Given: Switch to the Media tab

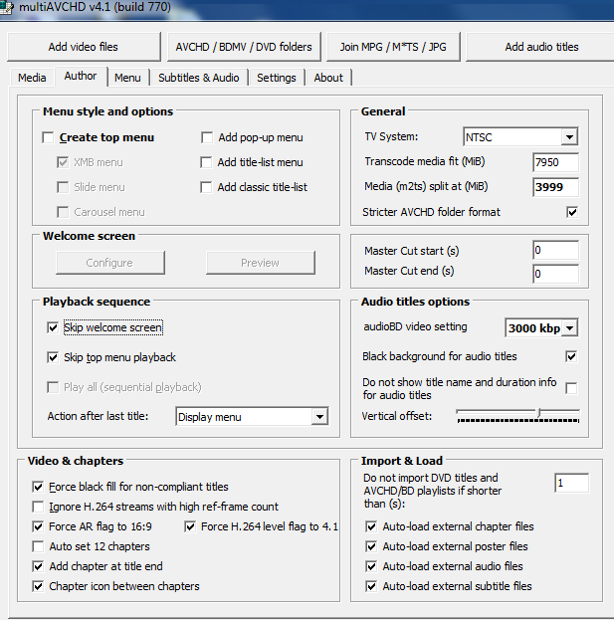Looking at the screenshot, I should click(x=32, y=78).
